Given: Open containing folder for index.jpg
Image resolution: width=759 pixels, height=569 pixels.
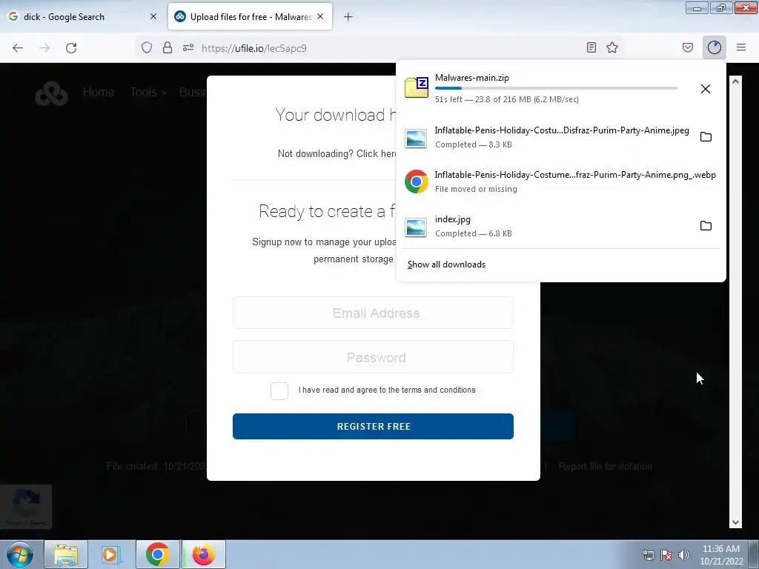Looking at the screenshot, I should coord(706,226).
